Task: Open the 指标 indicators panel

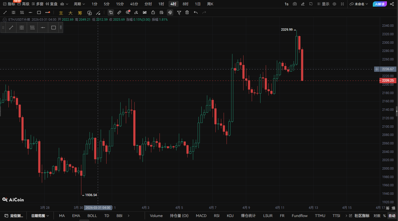Action: 9,4
